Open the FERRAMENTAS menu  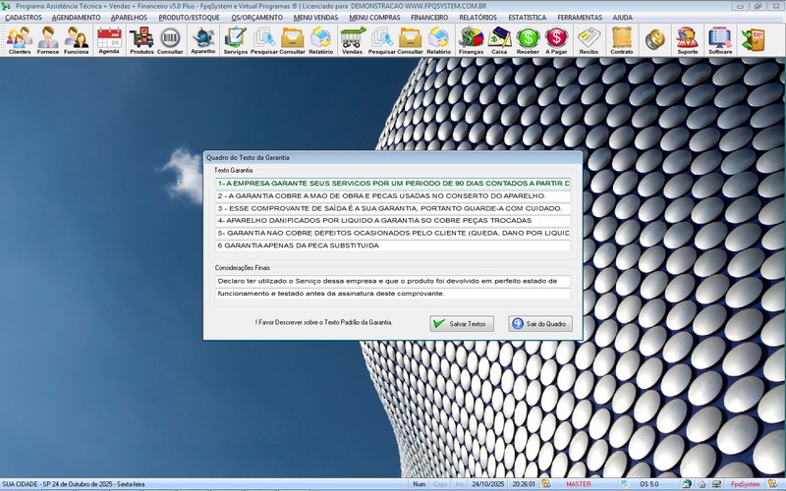click(580, 18)
